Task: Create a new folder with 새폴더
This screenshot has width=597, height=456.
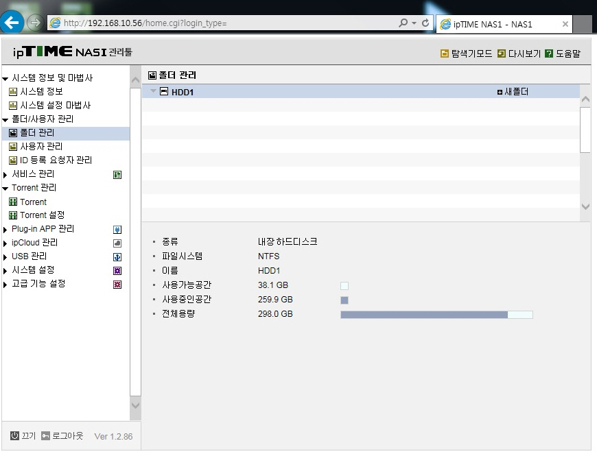Action: point(513,92)
